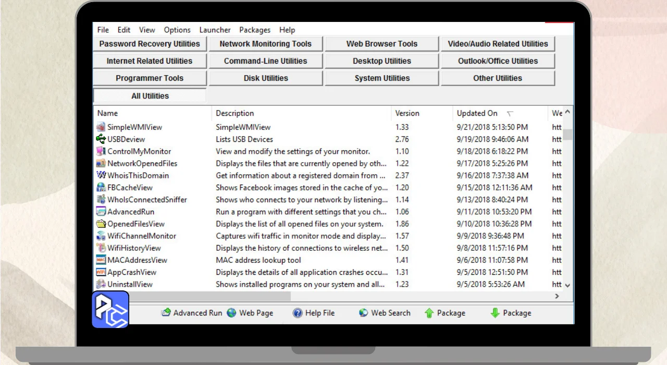667x365 pixels.
Task: Click the USBDeview icon in the list
Action: click(x=101, y=139)
